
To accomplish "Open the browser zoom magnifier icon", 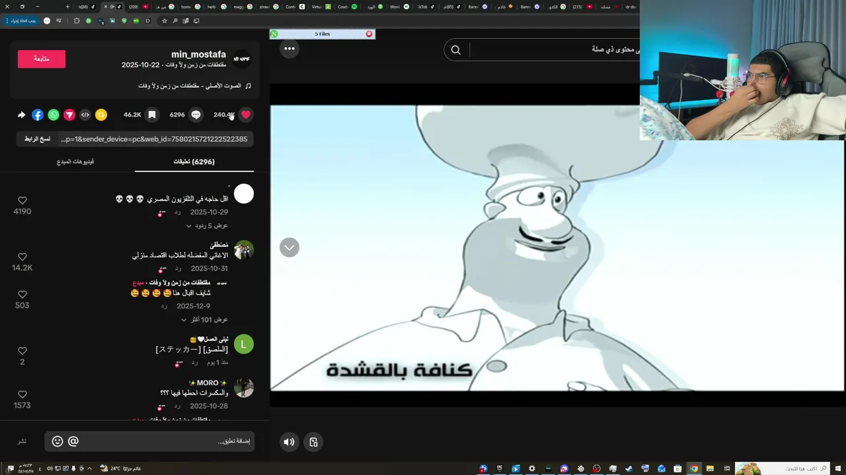I will click(x=175, y=21).
